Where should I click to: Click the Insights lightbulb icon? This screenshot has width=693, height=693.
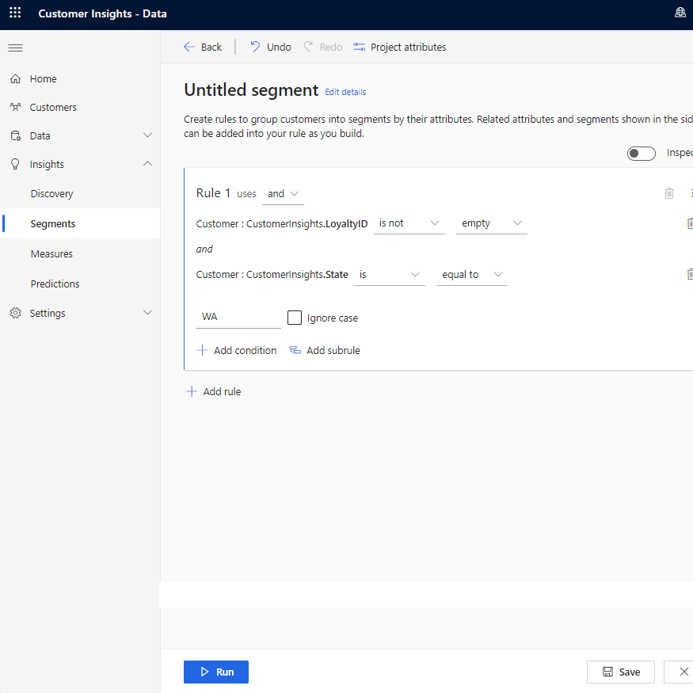[16, 165]
